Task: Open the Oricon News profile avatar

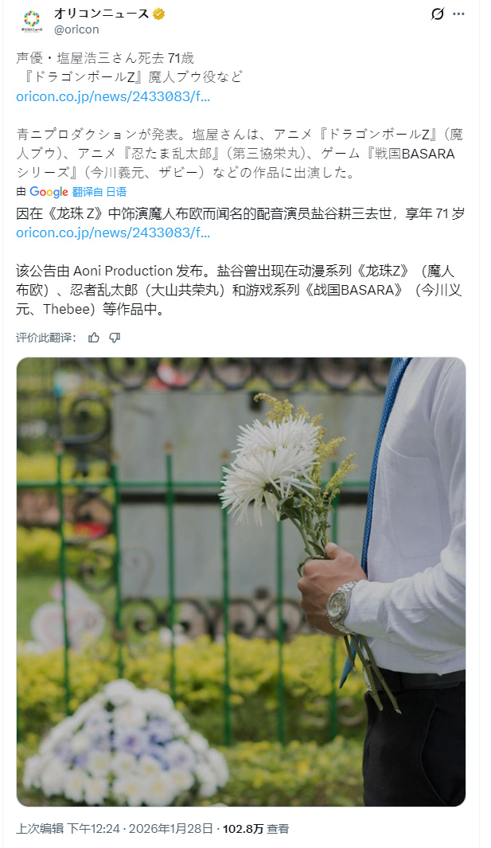Action: (x=31, y=21)
